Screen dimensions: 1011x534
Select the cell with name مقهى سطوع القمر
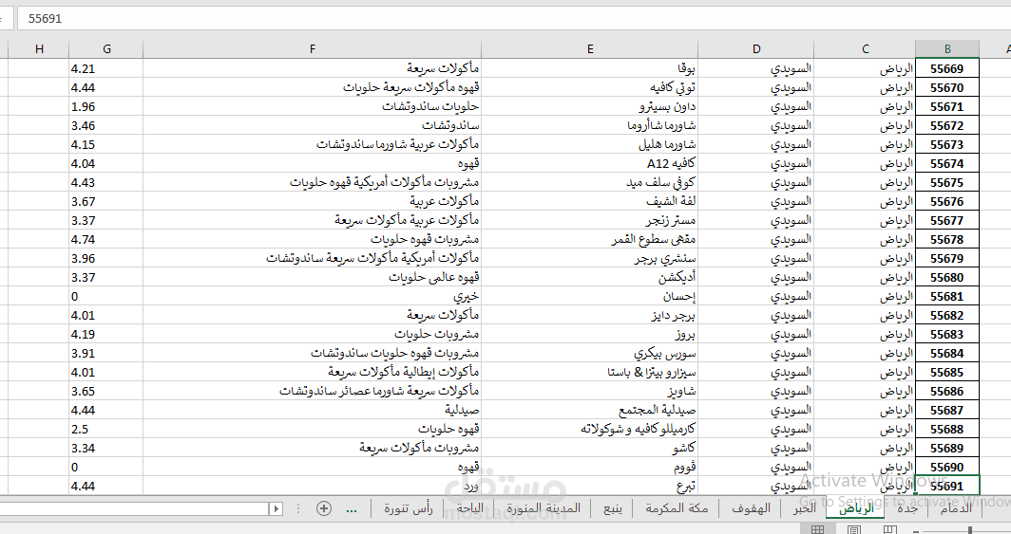tap(589, 239)
